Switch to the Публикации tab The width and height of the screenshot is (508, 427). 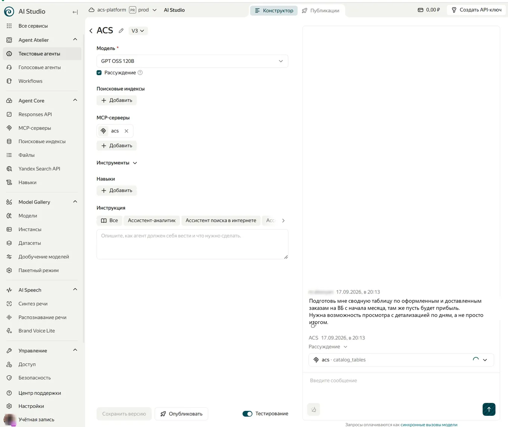point(320,10)
